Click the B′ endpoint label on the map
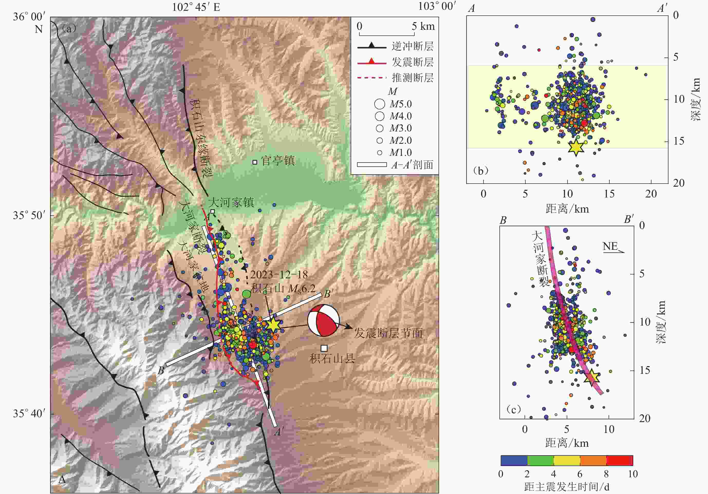 pos(328,294)
